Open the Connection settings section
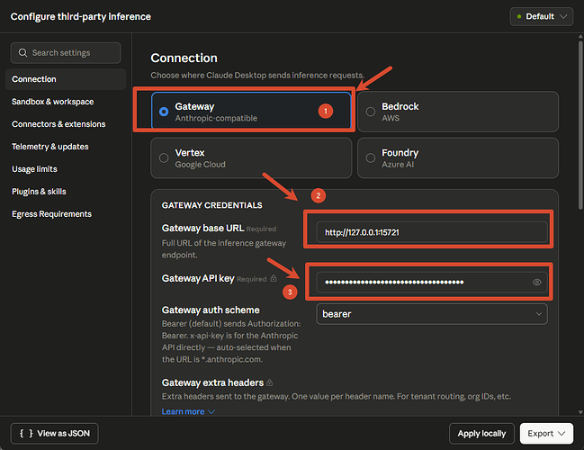The height and width of the screenshot is (450, 584). [x=66, y=79]
